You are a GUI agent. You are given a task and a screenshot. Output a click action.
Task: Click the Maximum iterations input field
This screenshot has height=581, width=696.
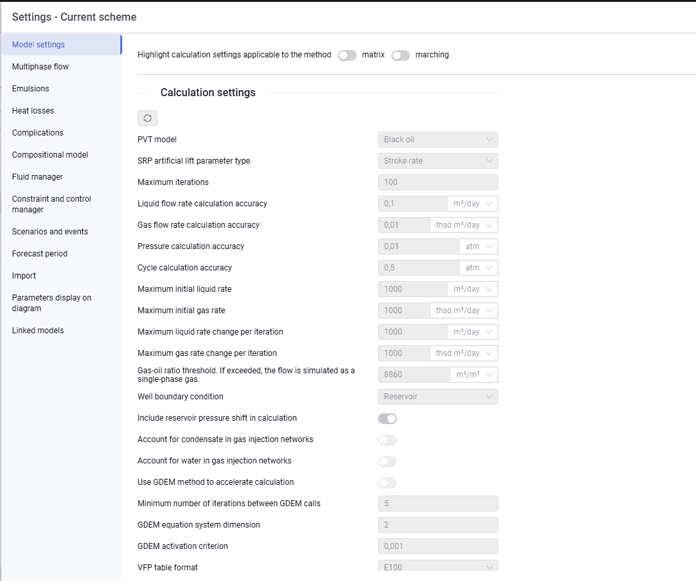click(x=438, y=182)
